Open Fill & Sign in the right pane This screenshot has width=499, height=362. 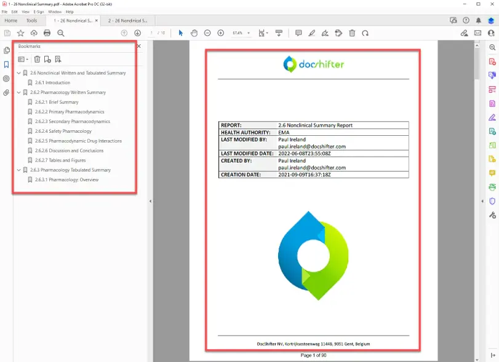tap(492, 117)
